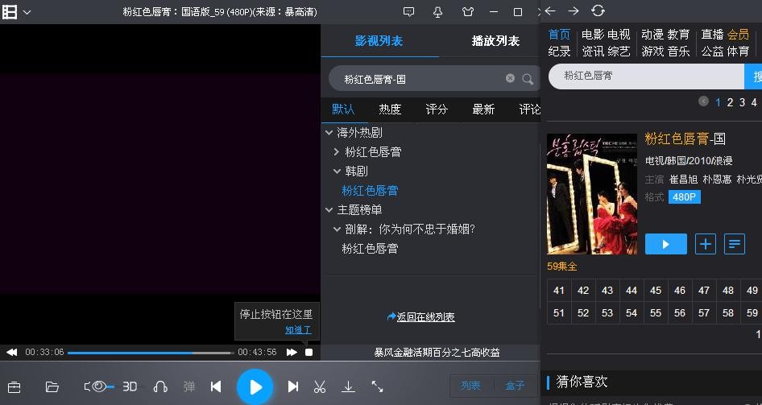The height and width of the screenshot is (405, 762).
Task: Play drama with blue play button
Action: click(x=666, y=244)
